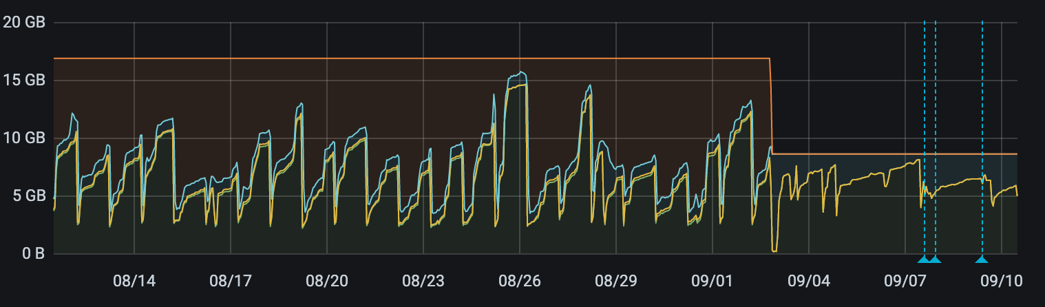Click the 15 GB y-axis label
The image size is (1045, 307).
pos(24,81)
